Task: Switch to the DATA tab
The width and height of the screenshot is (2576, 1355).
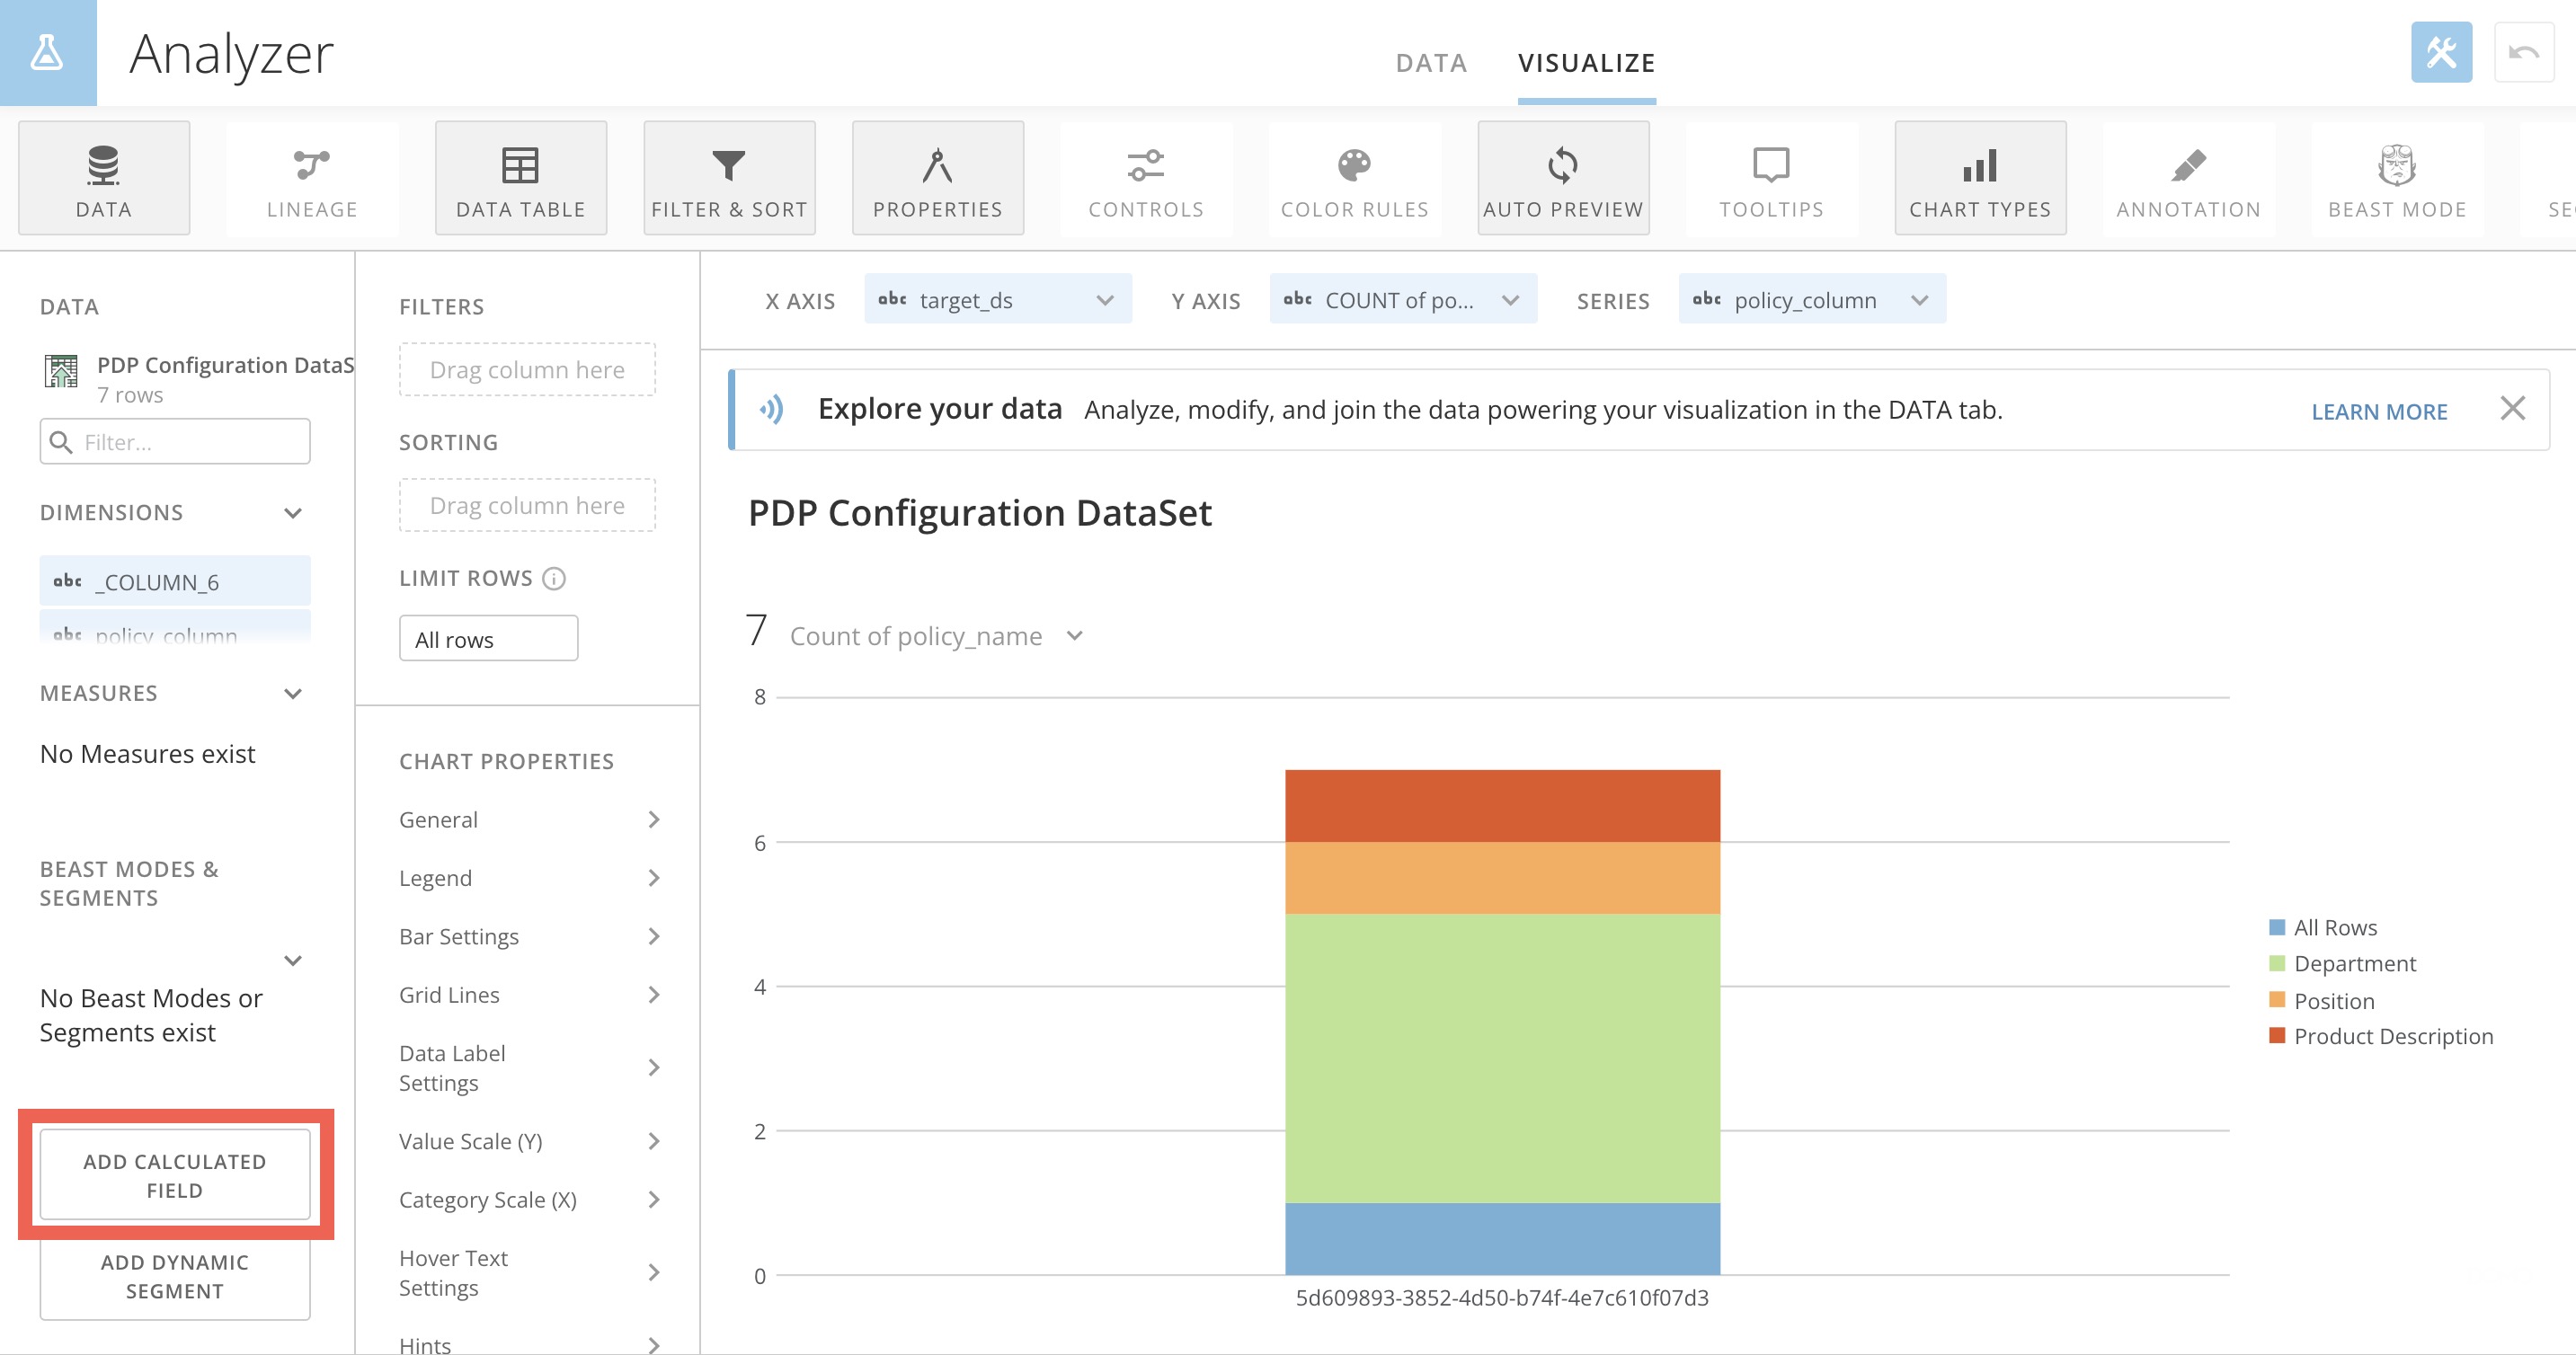Action: 1430,63
